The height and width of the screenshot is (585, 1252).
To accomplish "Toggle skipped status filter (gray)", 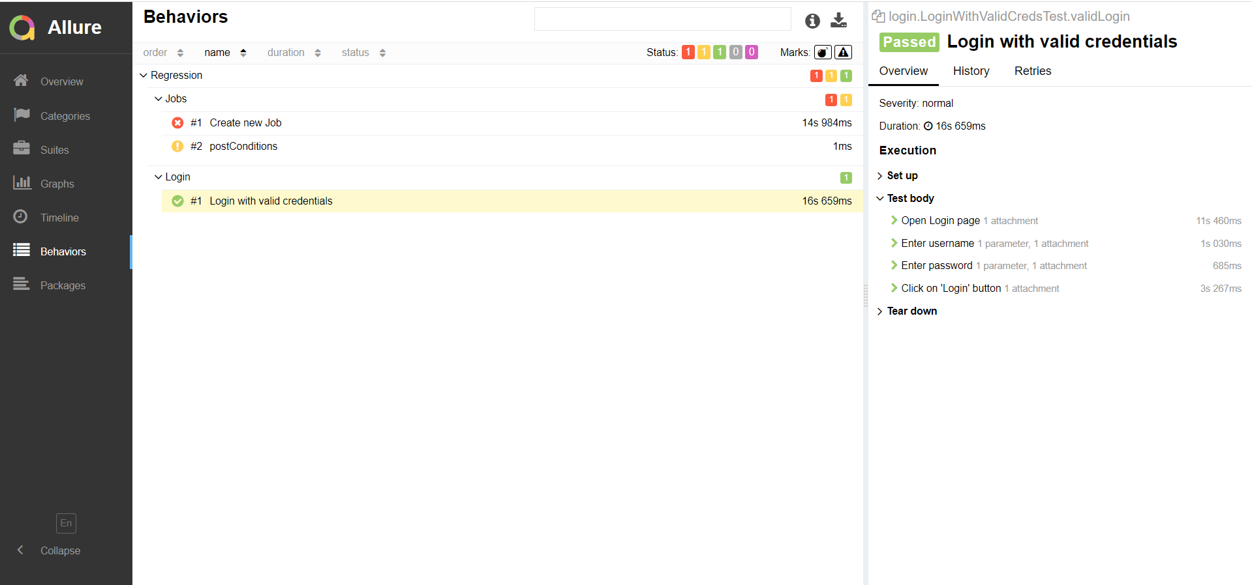I will point(735,52).
